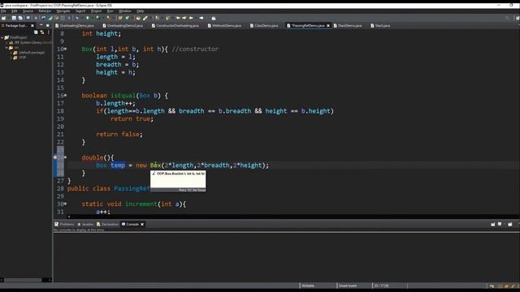Click the Debug bug icon in toolbar
This screenshot has height=292, width=520.
pyautogui.click(x=77, y=18)
